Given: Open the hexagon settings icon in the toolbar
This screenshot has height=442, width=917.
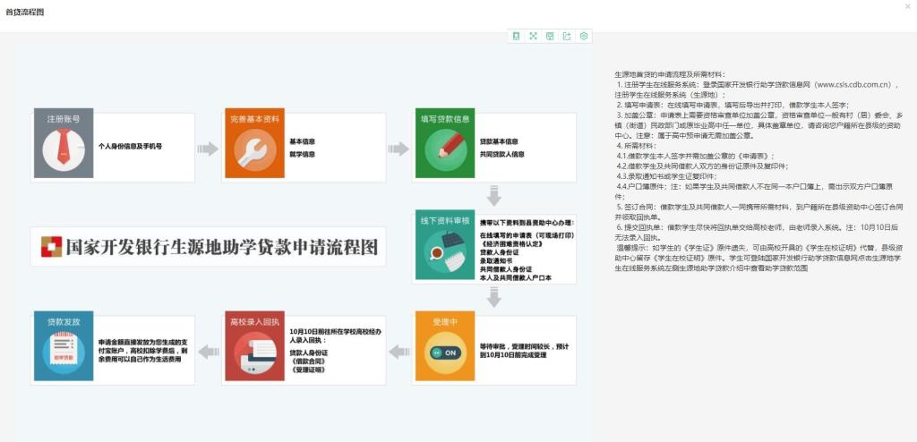Looking at the screenshot, I should 584,36.
